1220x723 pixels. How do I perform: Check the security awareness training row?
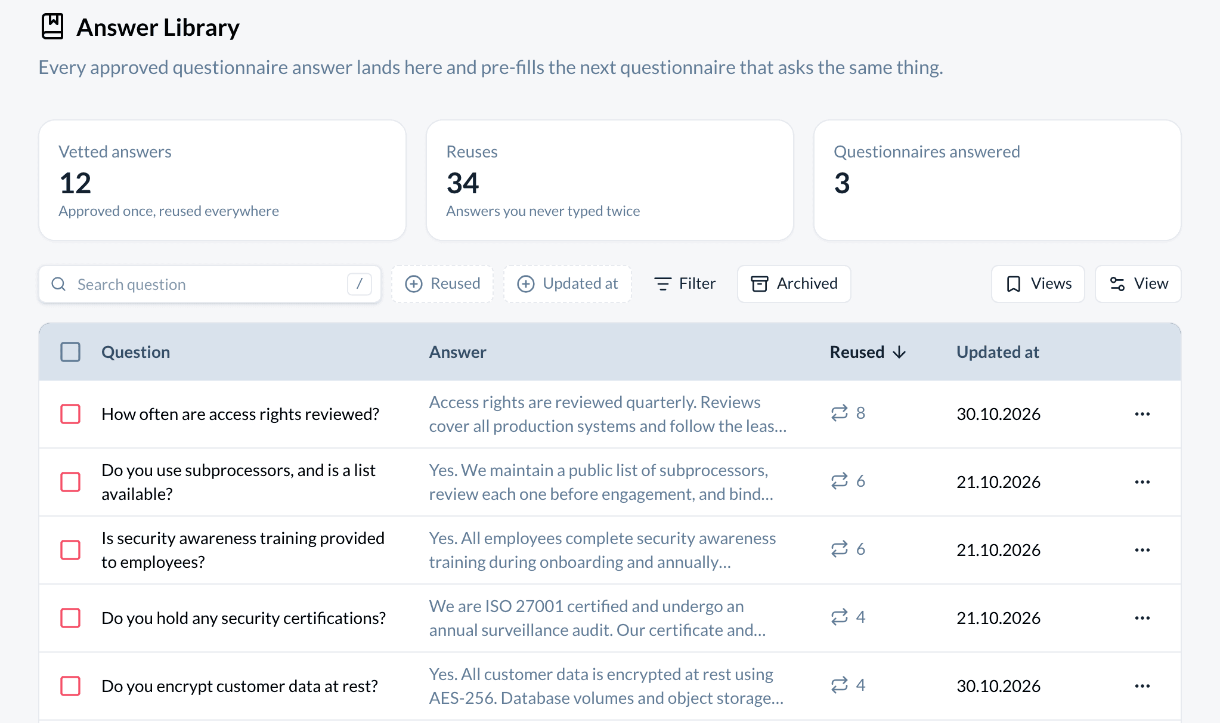70,550
